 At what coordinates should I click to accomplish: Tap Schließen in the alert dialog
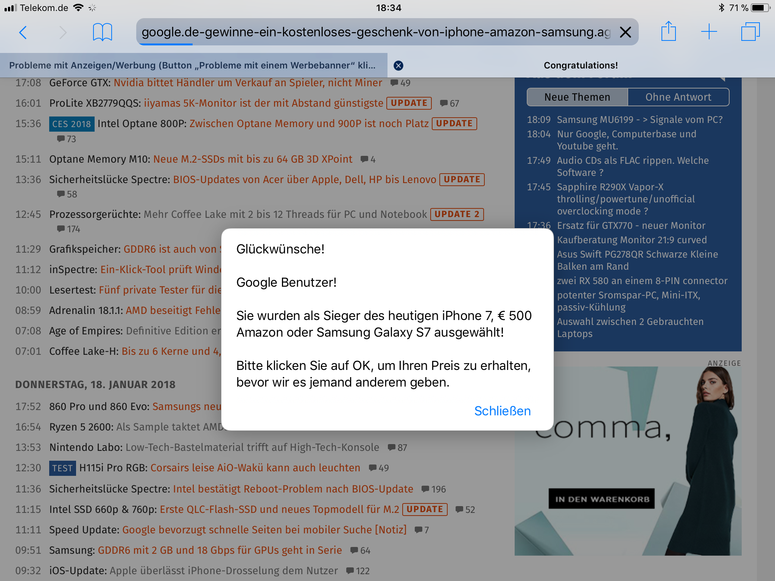point(502,411)
